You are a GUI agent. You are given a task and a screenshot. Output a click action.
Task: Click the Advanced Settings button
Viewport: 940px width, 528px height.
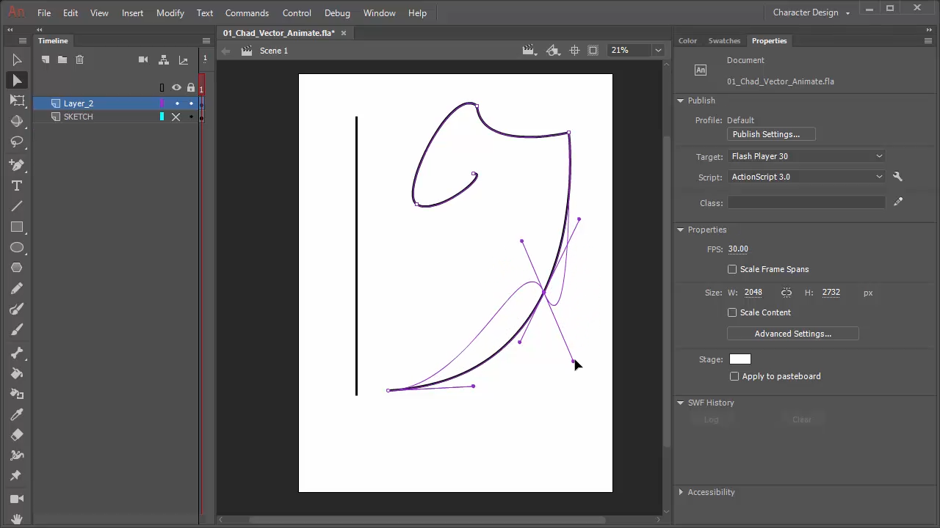click(x=792, y=334)
